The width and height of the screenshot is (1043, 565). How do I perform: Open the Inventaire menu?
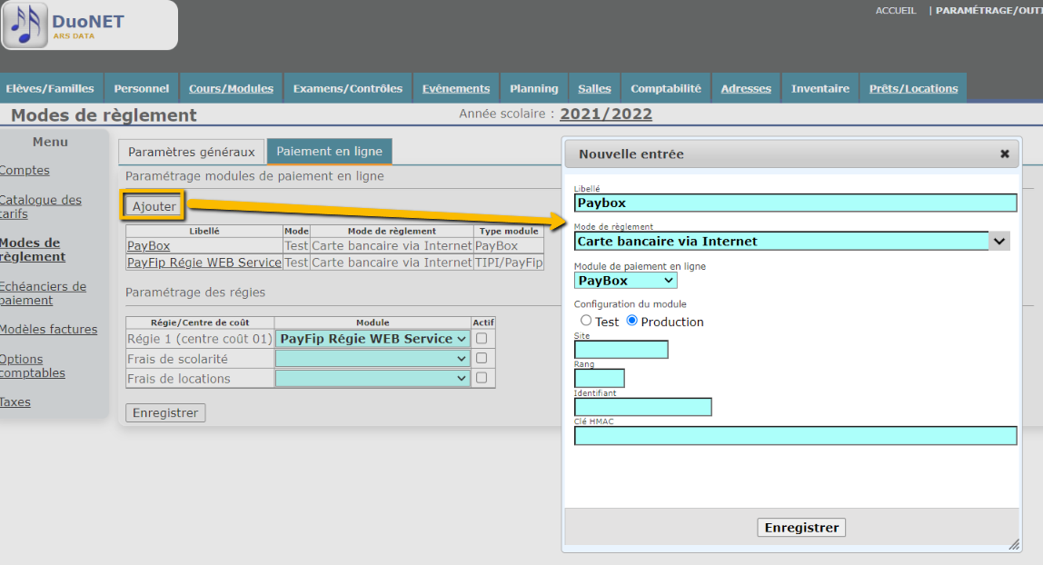[820, 88]
